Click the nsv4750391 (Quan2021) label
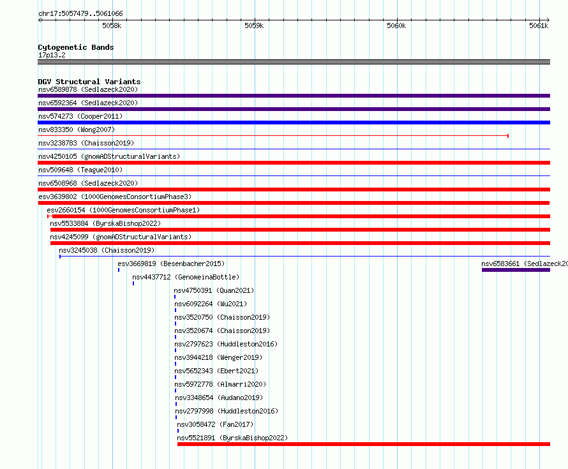The height and width of the screenshot is (469, 568). (x=214, y=290)
